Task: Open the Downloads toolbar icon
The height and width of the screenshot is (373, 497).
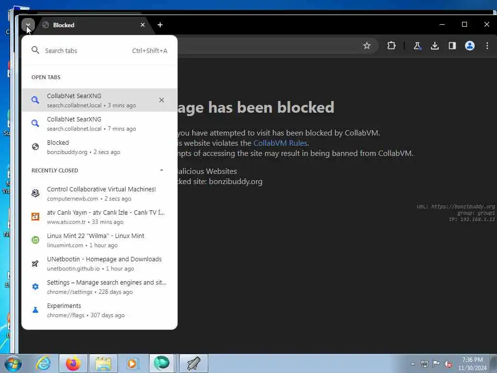Action: click(x=435, y=46)
